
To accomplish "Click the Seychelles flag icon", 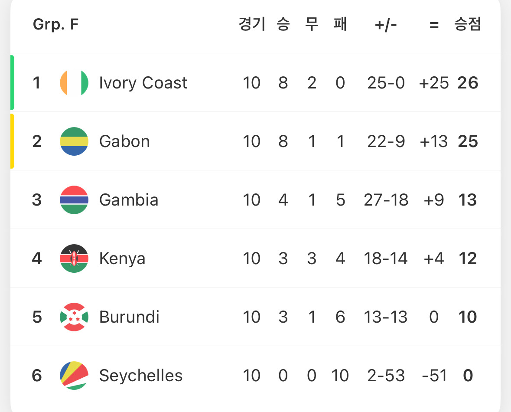I will pos(74,376).
